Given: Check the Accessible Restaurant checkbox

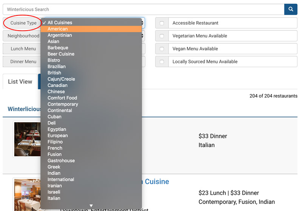Looking at the screenshot, I should point(162,23).
